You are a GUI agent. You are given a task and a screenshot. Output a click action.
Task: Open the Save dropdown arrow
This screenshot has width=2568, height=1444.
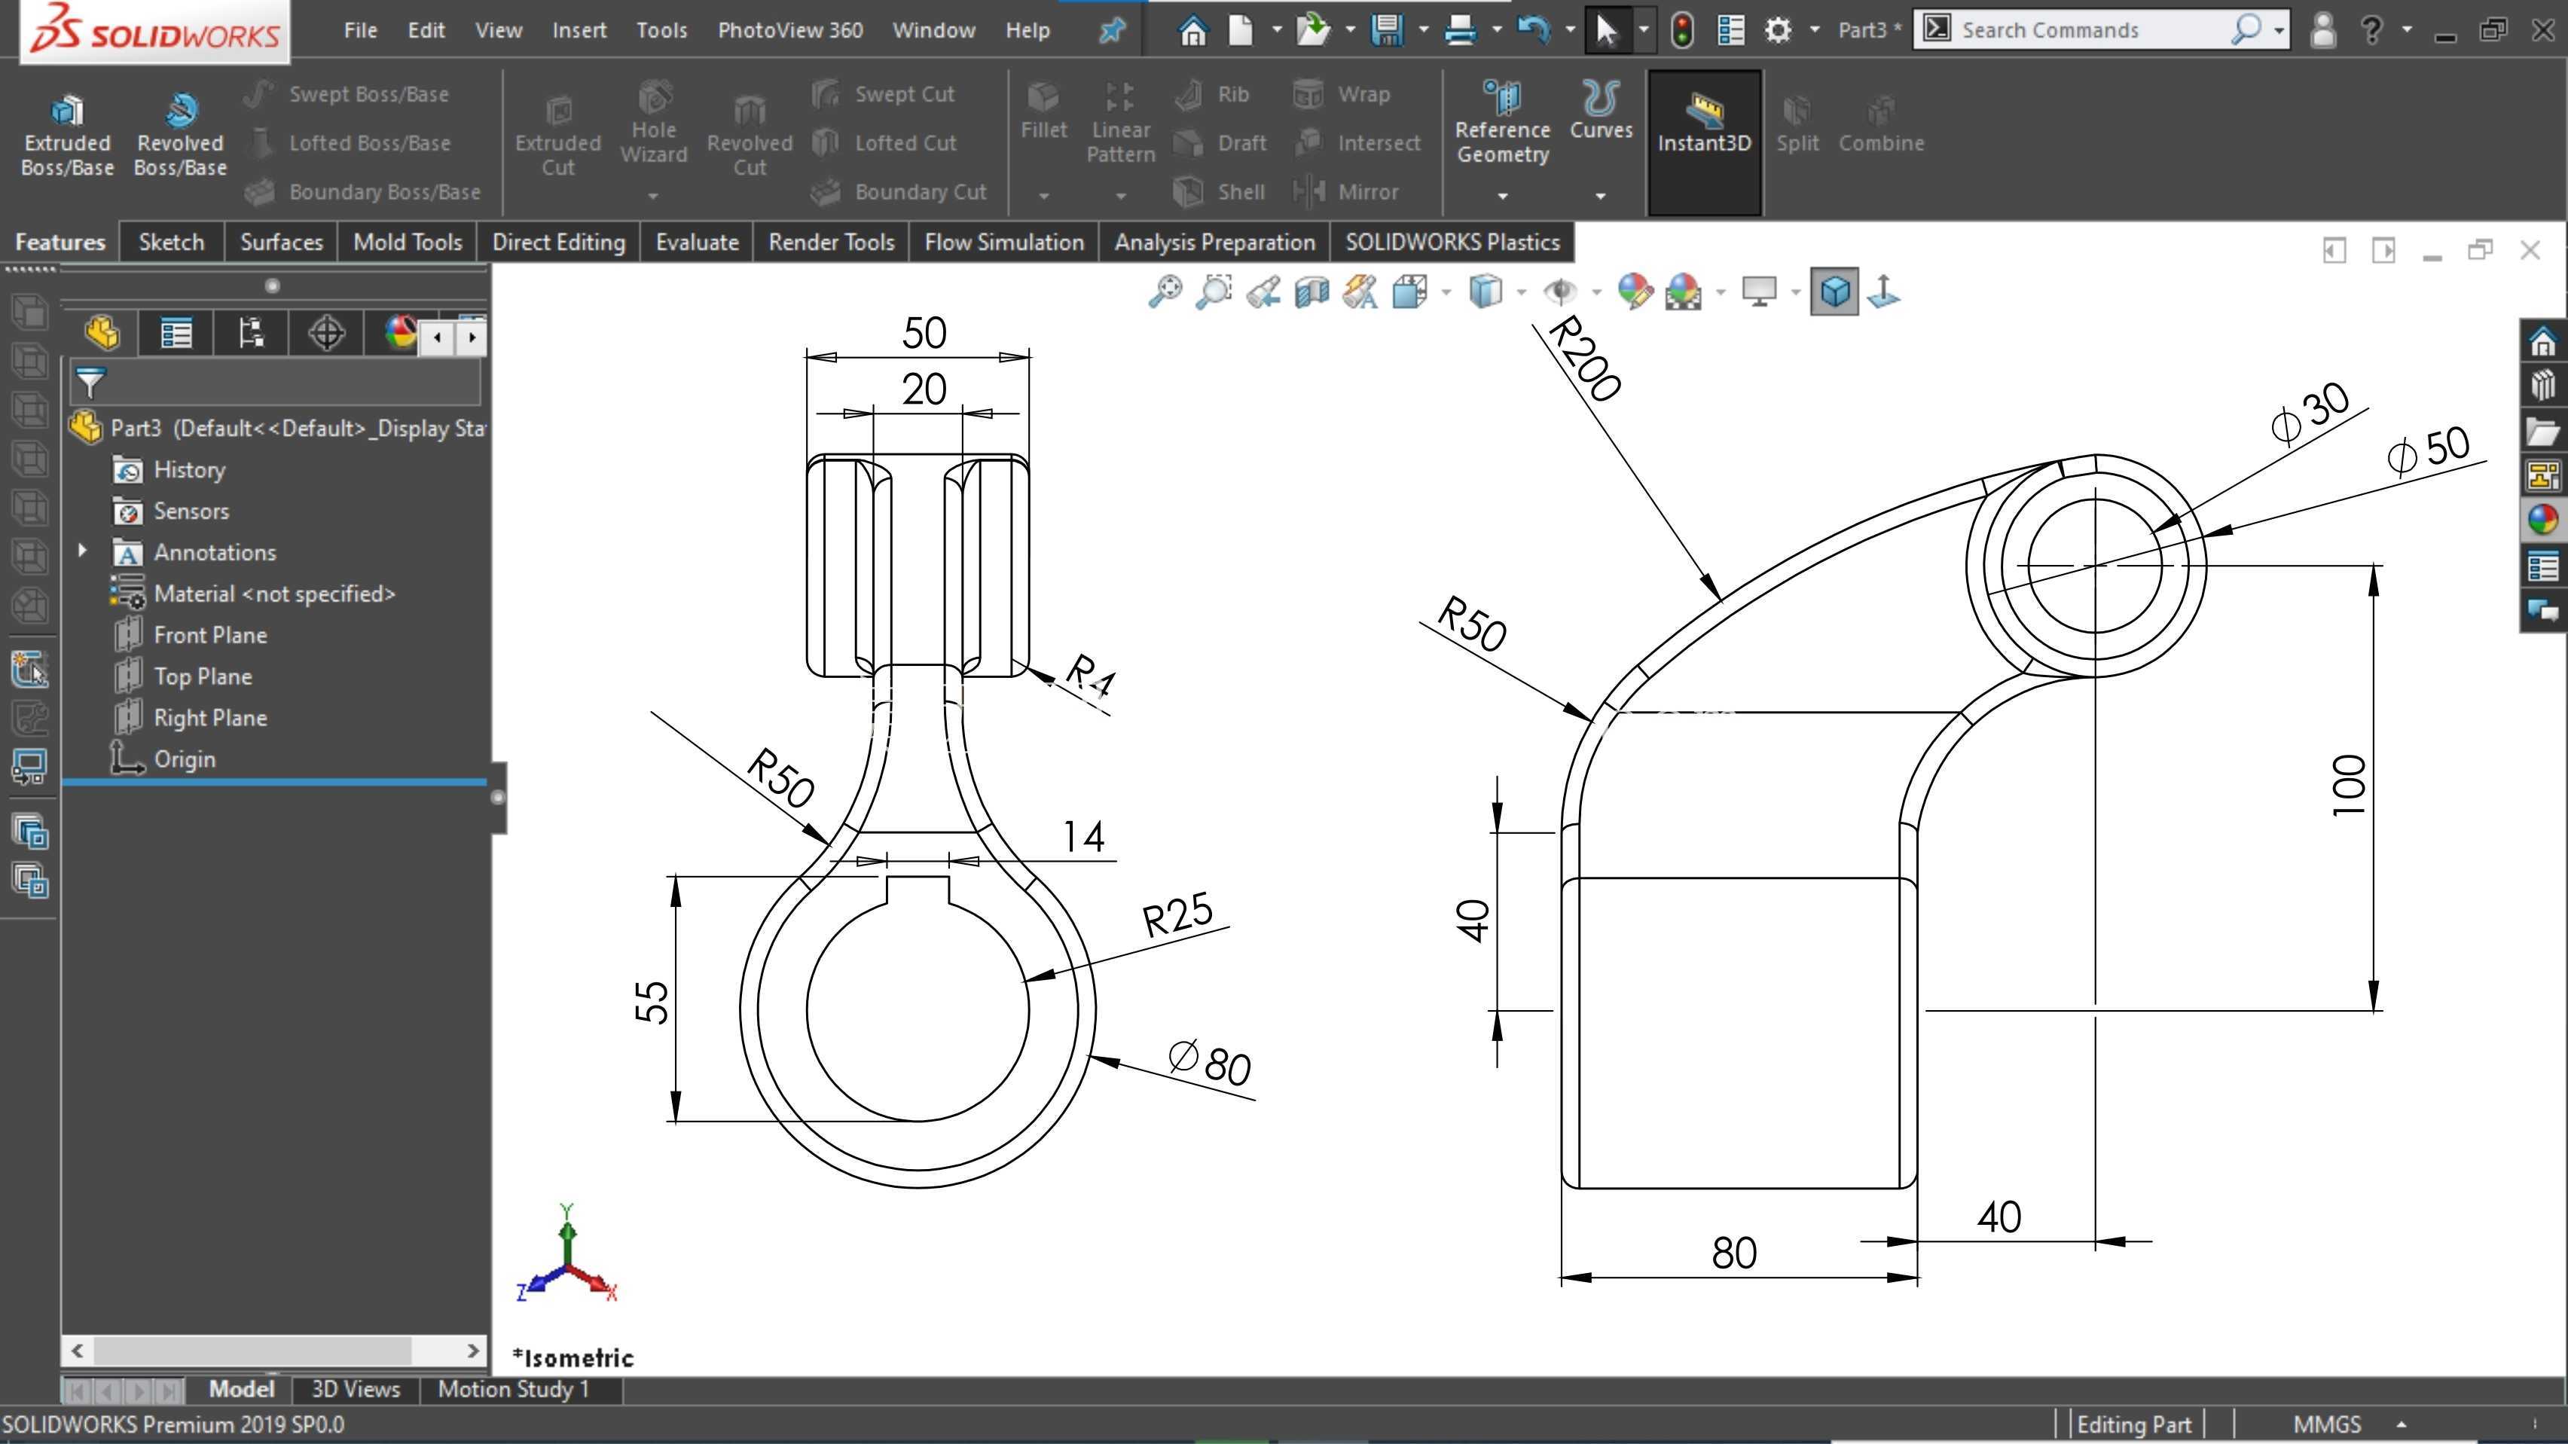pos(1422,30)
